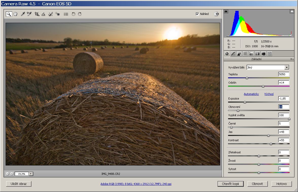Click the Otevřít kopii button
298x192 pixels.
pos(230,184)
